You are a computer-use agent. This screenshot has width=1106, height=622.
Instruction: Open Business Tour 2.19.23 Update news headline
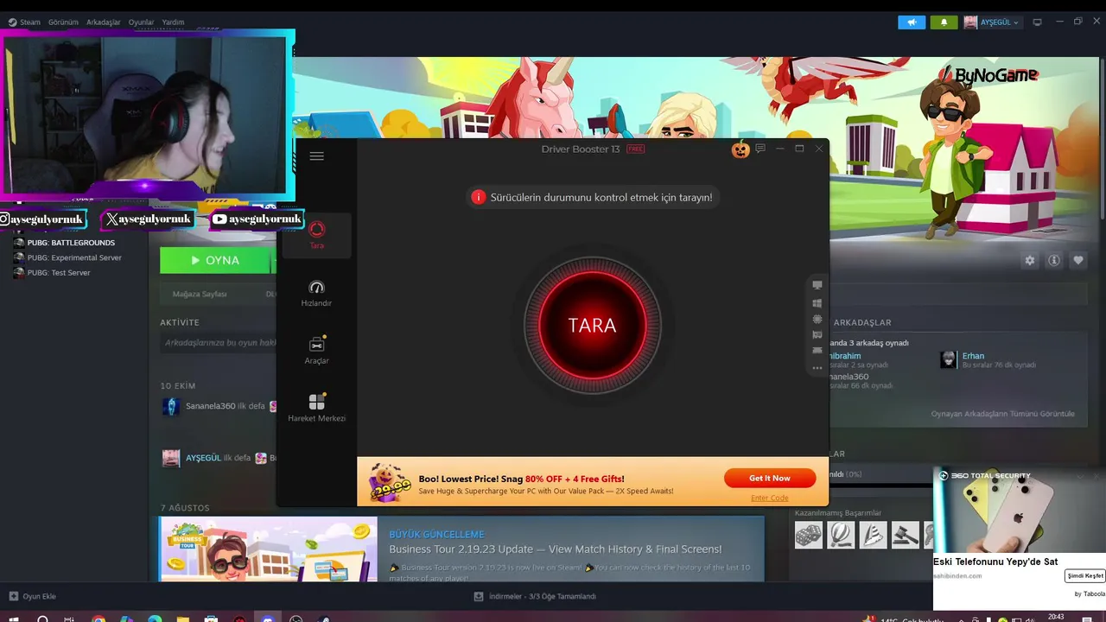click(x=555, y=549)
